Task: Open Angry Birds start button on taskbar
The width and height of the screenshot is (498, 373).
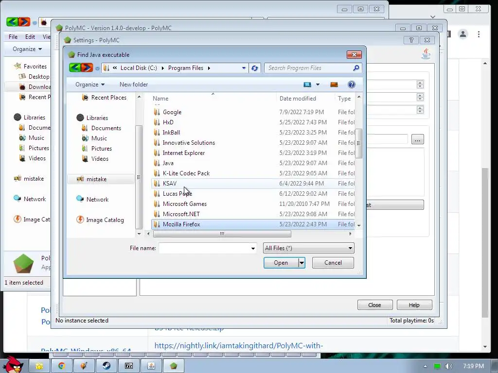Action: point(13,364)
